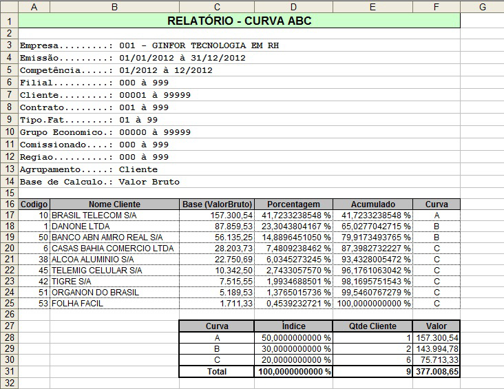
Task: Select row header 15
Action: pyautogui.click(x=10, y=193)
